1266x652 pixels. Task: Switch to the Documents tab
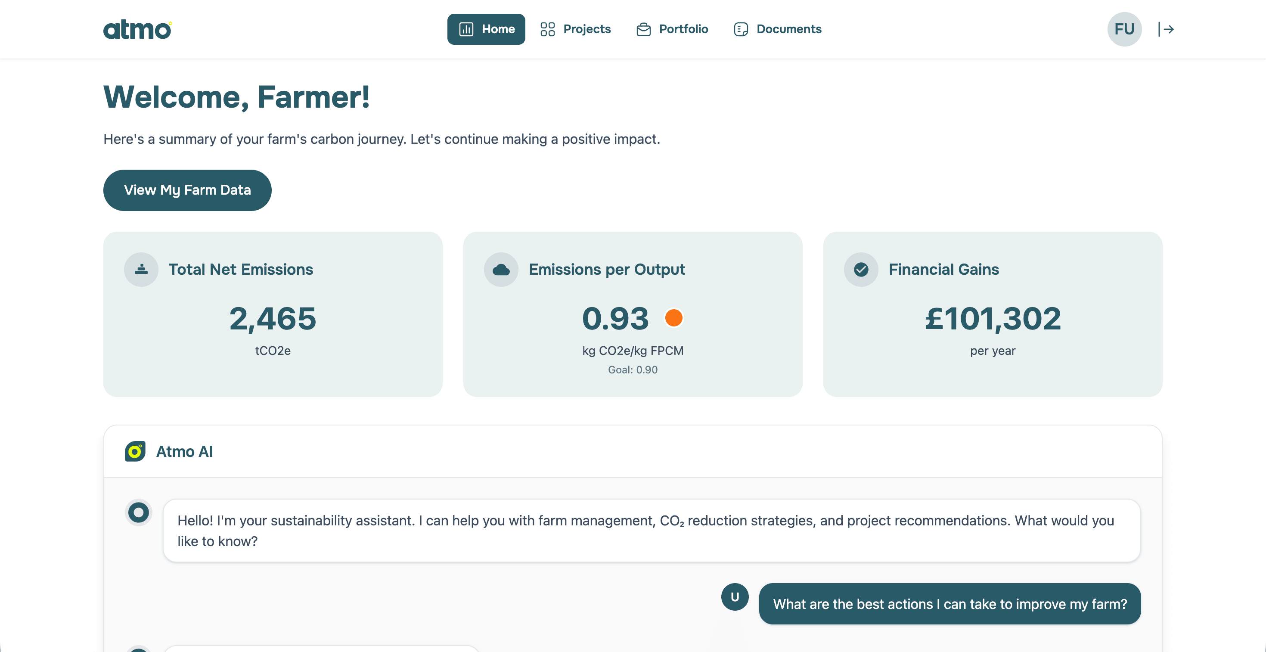[x=778, y=29]
